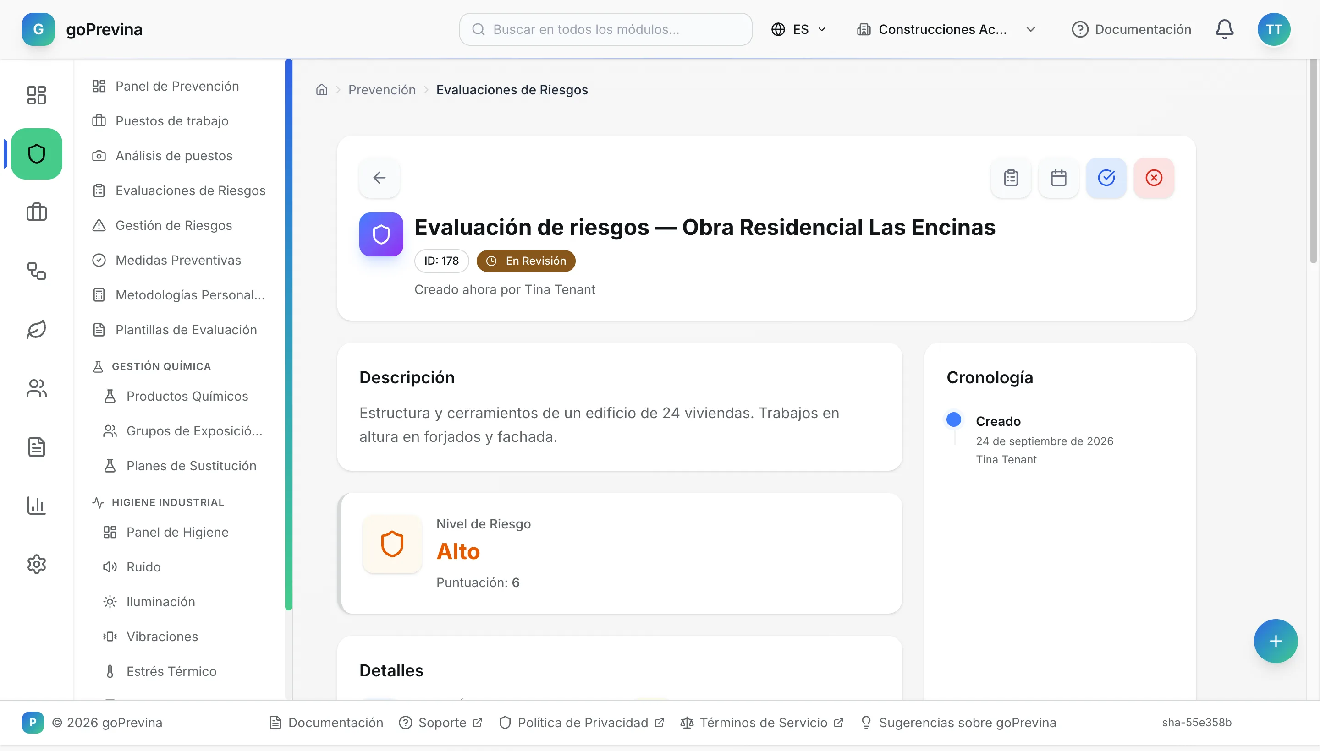Open Planes de Sustitución in the sidebar
Screen dimensions: 1320x751
click(184, 466)
